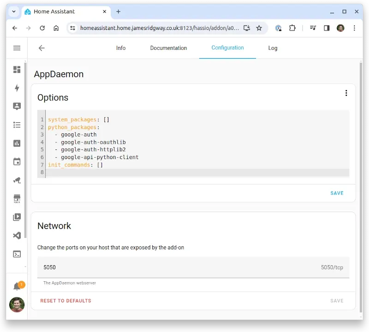The height and width of the screenshot is (332, 369).
Task: Edit the 5050 host port field
Action: tap(193, 267)
